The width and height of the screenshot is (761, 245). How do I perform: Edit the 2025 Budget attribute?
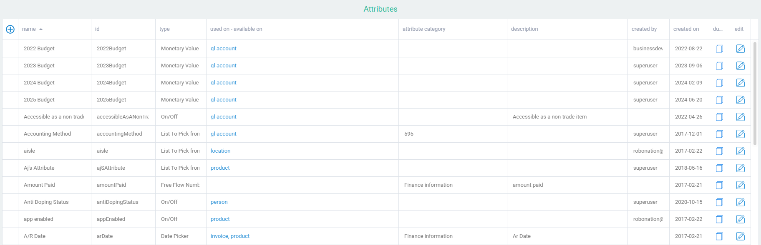click(x=740, y=100)
